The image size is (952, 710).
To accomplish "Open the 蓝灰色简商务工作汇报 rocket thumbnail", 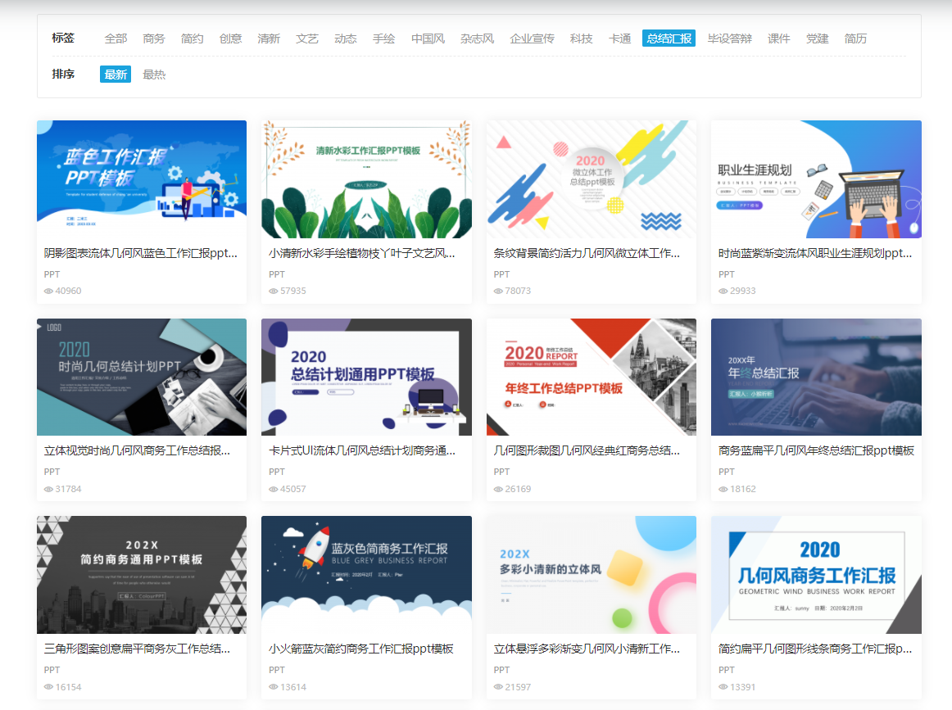I will pyautogui.click(x=366, y=575).
